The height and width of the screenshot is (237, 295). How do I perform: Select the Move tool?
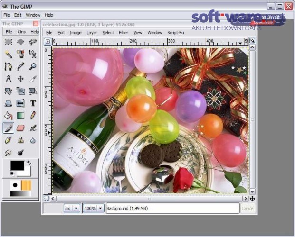(20, 79)
